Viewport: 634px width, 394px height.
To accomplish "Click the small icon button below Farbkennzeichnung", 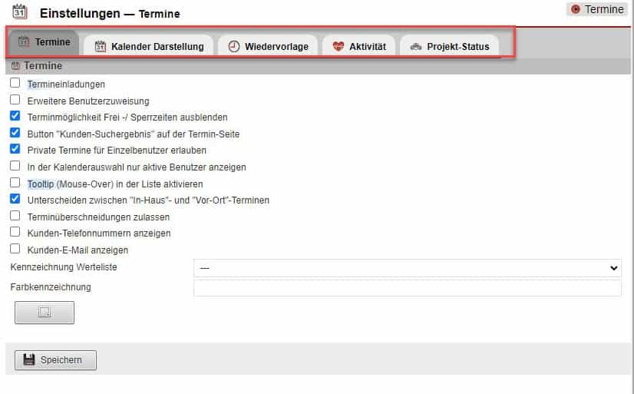I will [45, 313].
